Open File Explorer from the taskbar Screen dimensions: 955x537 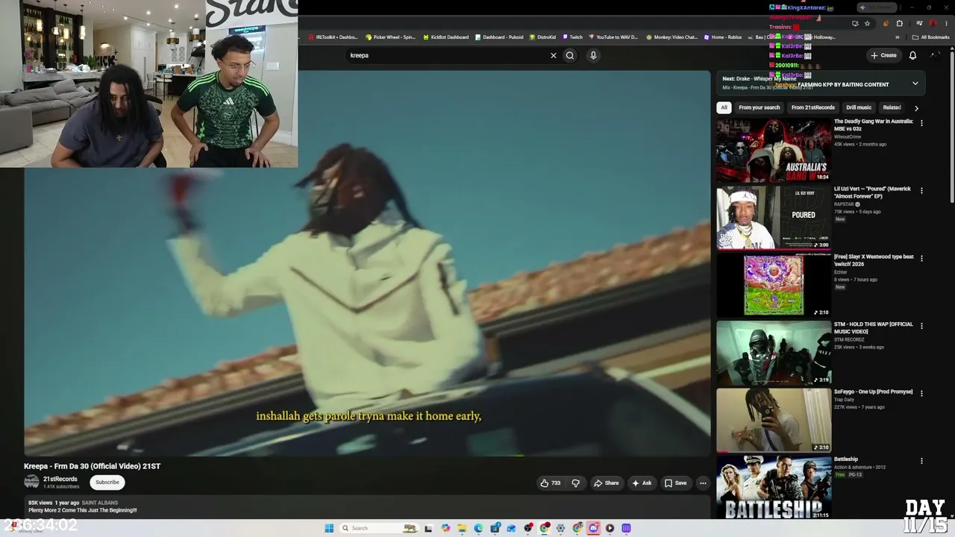[x=462, y=528]
